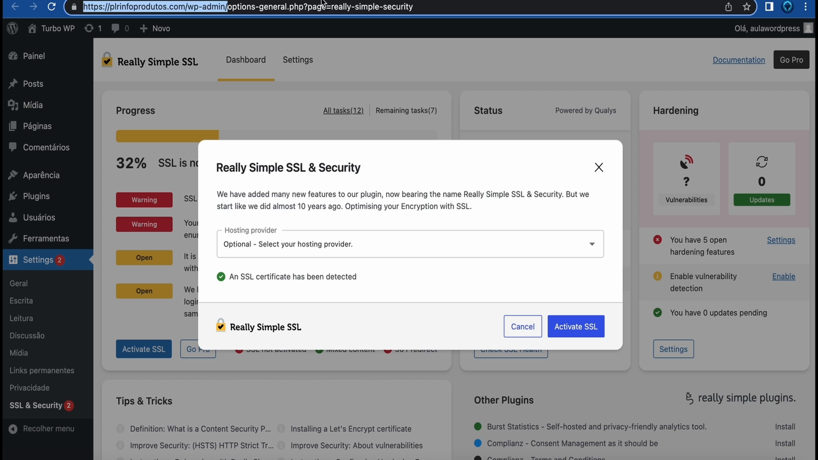The image size is (818, 460).
Task: Open Links permanentes submenu
Action: (x=42, y=370)
